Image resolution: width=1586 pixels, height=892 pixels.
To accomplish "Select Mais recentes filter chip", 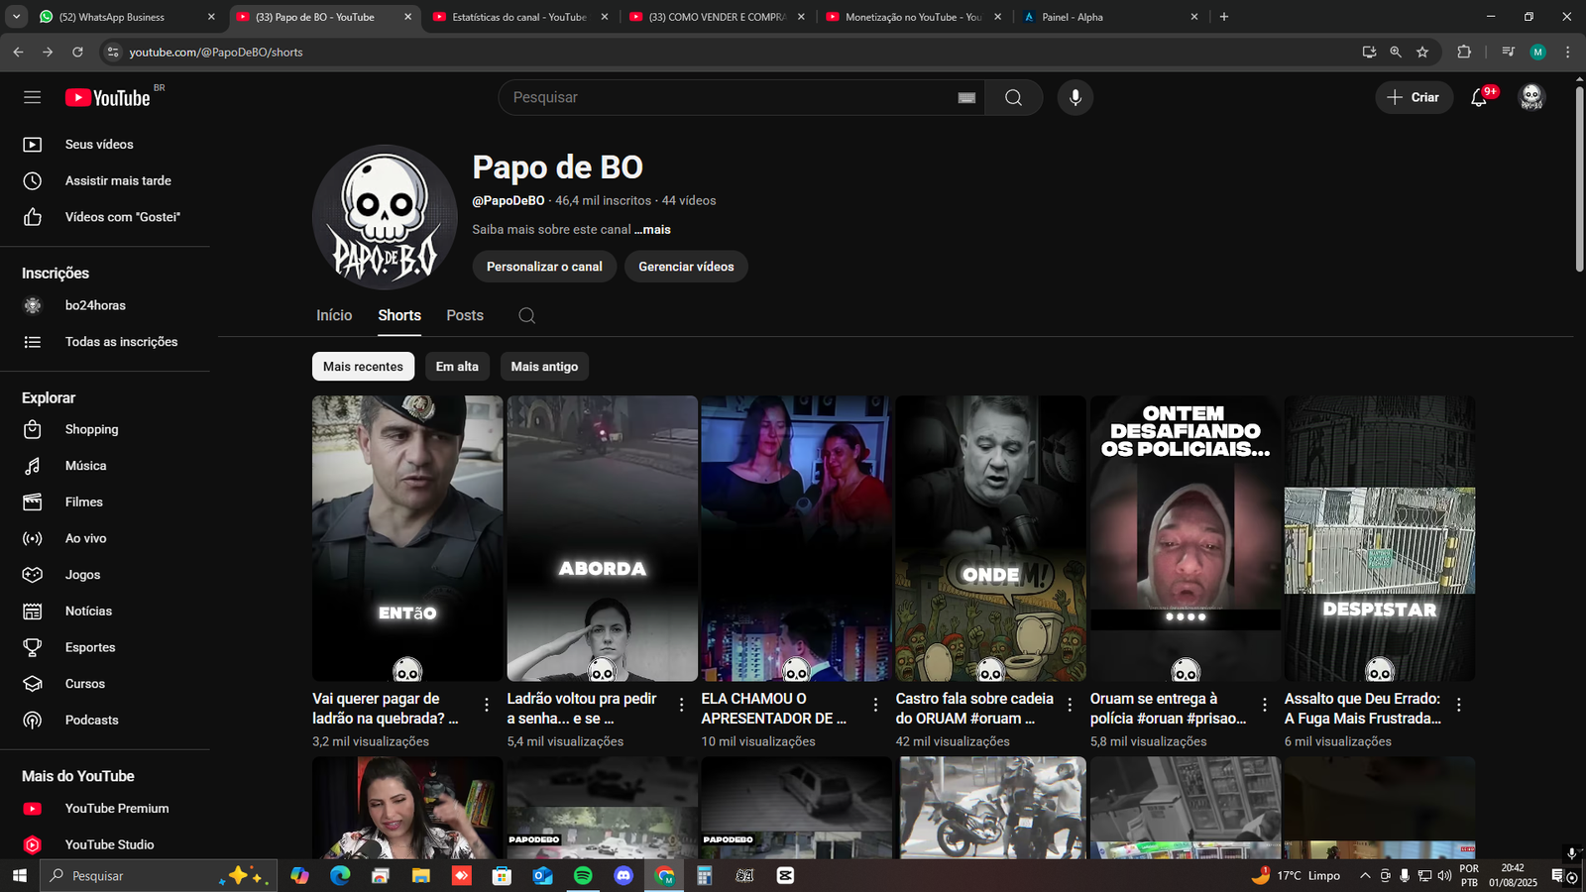I will tap(363, 367).
